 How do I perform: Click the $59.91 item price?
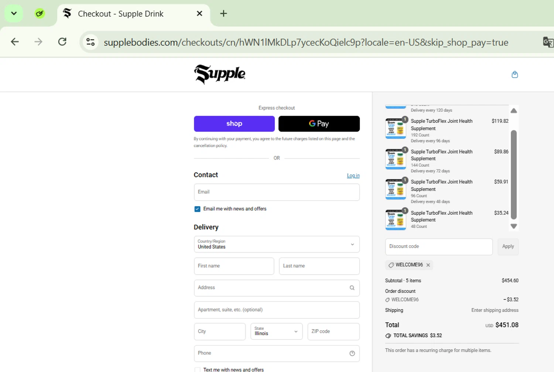point(501,182)
